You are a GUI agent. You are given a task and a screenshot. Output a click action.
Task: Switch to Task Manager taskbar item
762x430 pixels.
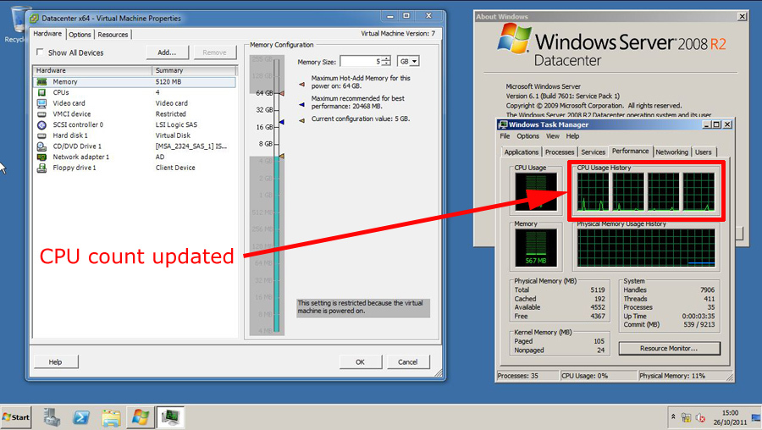pyautogui.click(x=170, y=417)
